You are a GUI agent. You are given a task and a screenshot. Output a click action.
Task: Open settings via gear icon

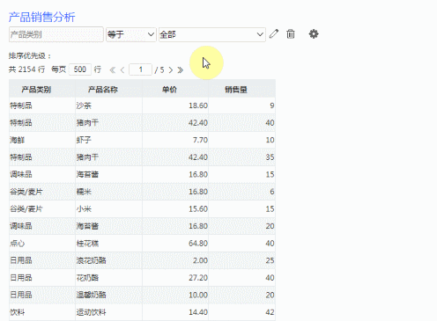(x=314, y=34)
